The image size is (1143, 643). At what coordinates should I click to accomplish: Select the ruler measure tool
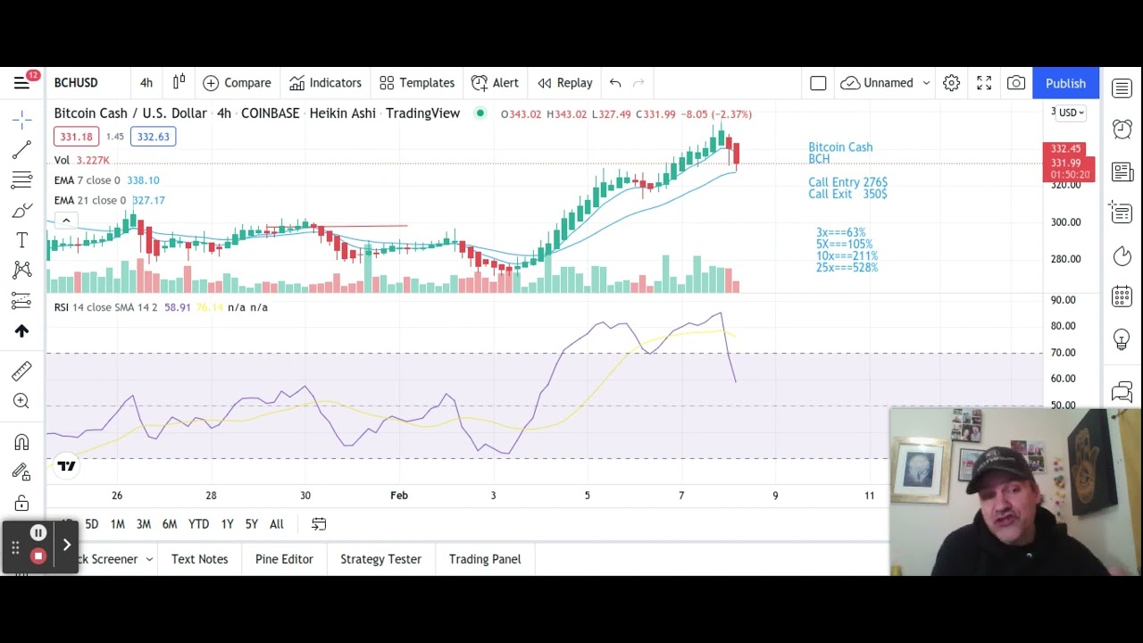[21, 371]
